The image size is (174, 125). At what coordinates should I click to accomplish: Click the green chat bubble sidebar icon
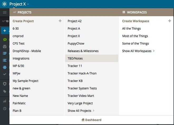(x=5, y=39)
